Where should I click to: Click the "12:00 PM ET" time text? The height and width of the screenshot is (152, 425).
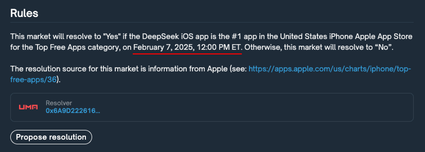click(219, 47)
